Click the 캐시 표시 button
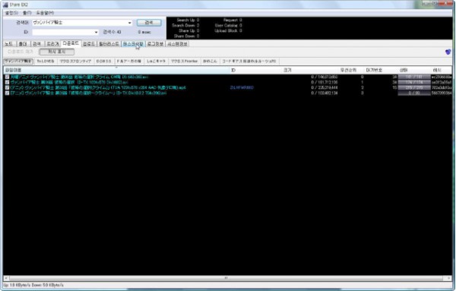Screen dimensions: 456x291 (57, 52)
